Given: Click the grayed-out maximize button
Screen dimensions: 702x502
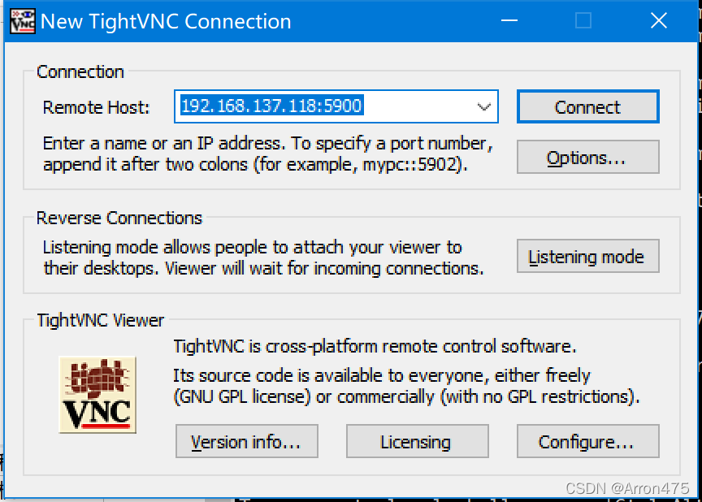Looking at the screenshot, I should pos(583,20).
